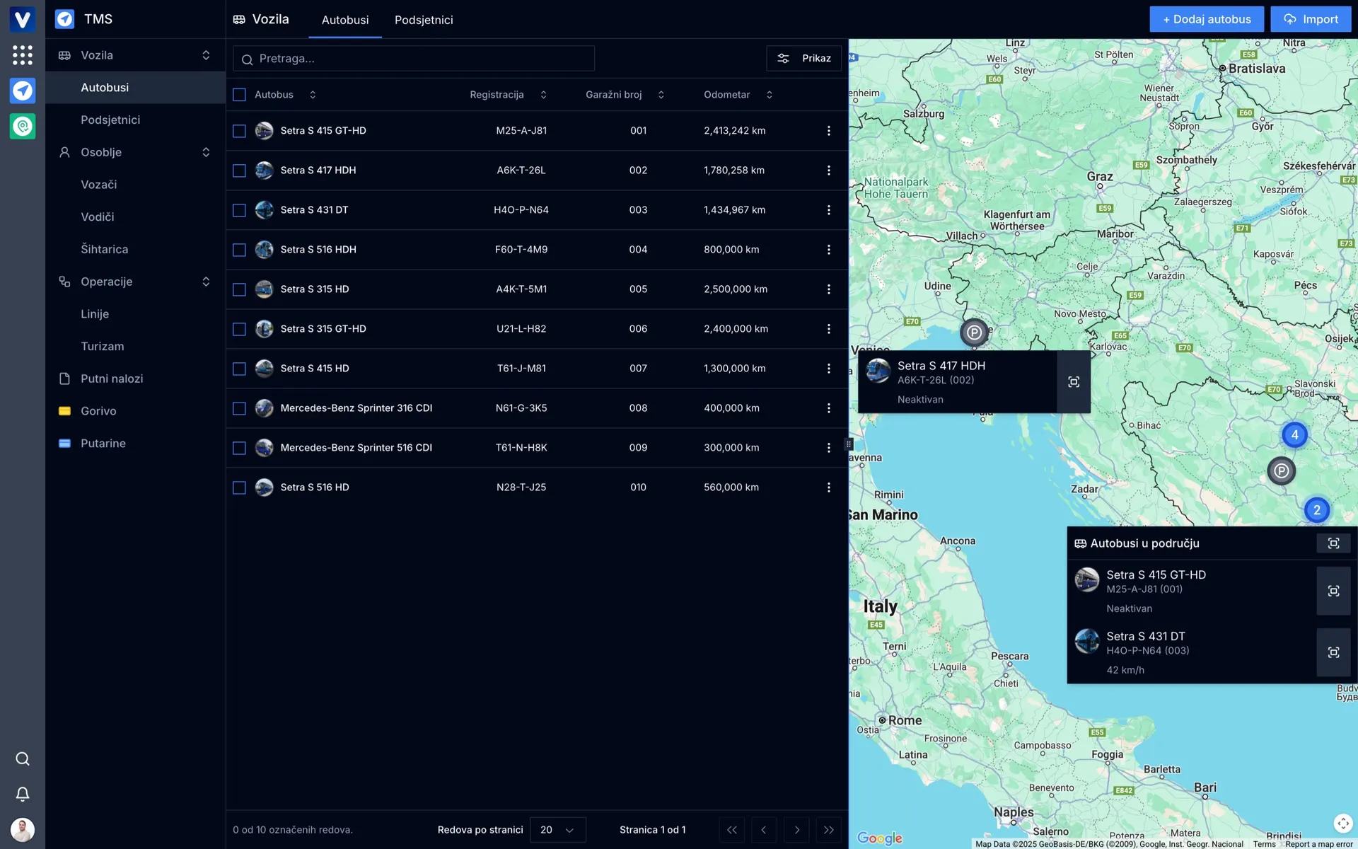
Task: Open row menu for Setra S 415 GT-HD
Action: click(829, 131)
